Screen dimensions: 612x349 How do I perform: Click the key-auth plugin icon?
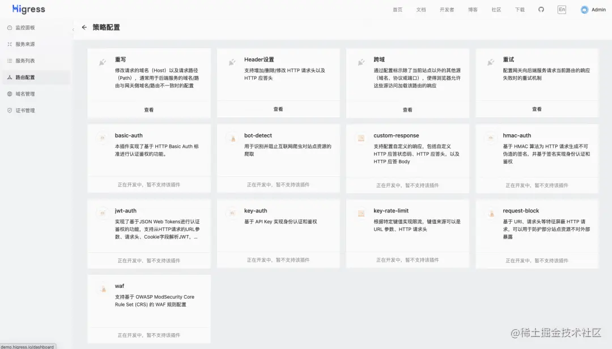point(232,213)
